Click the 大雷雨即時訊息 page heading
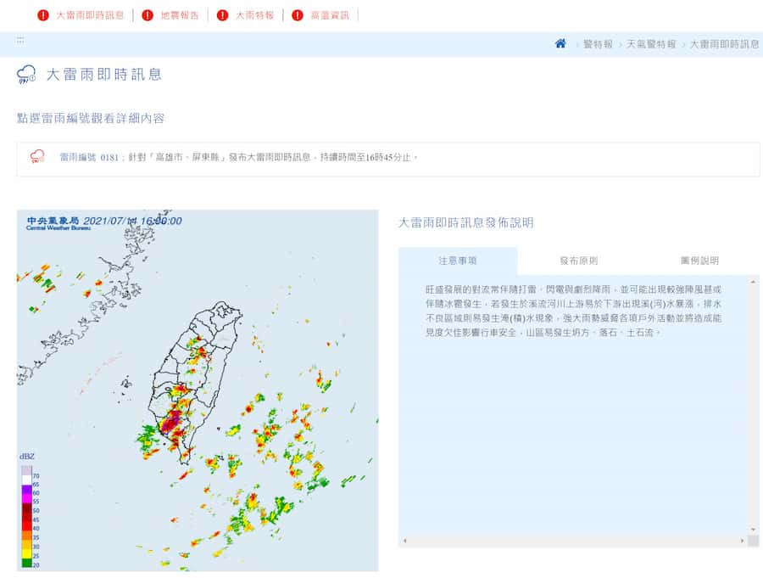Image resolution: width=763 pixels, height=578 pixels. coord(104,75)
